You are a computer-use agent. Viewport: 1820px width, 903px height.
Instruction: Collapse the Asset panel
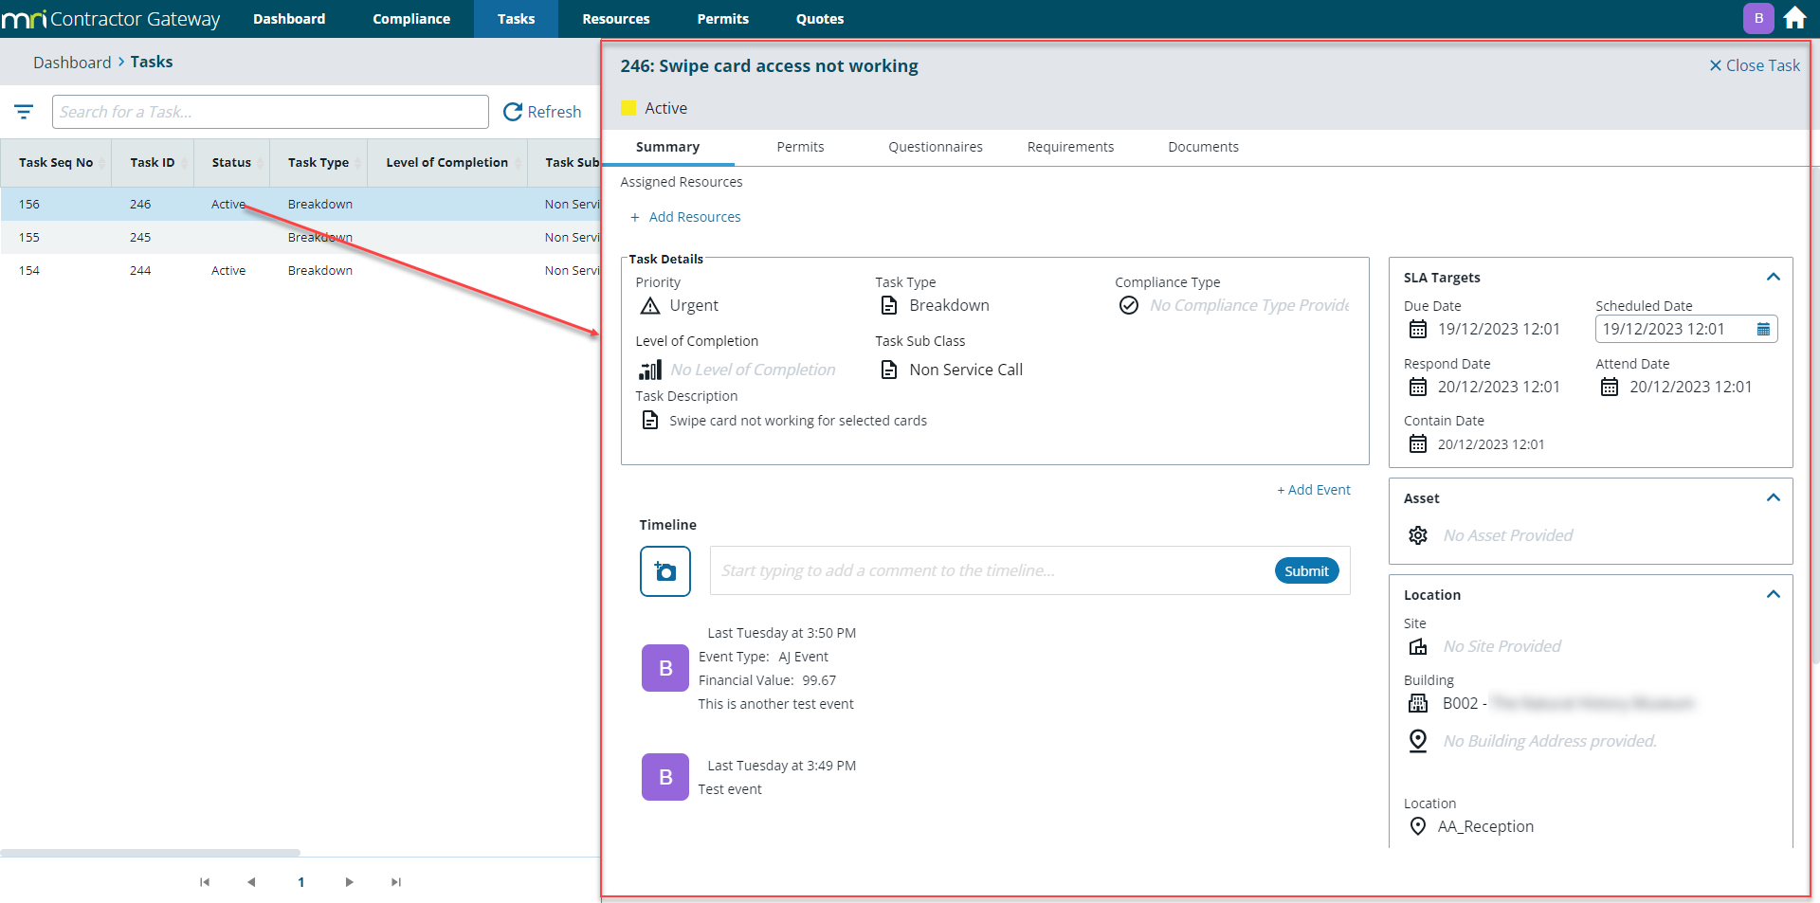click(x=1773, y=497)
